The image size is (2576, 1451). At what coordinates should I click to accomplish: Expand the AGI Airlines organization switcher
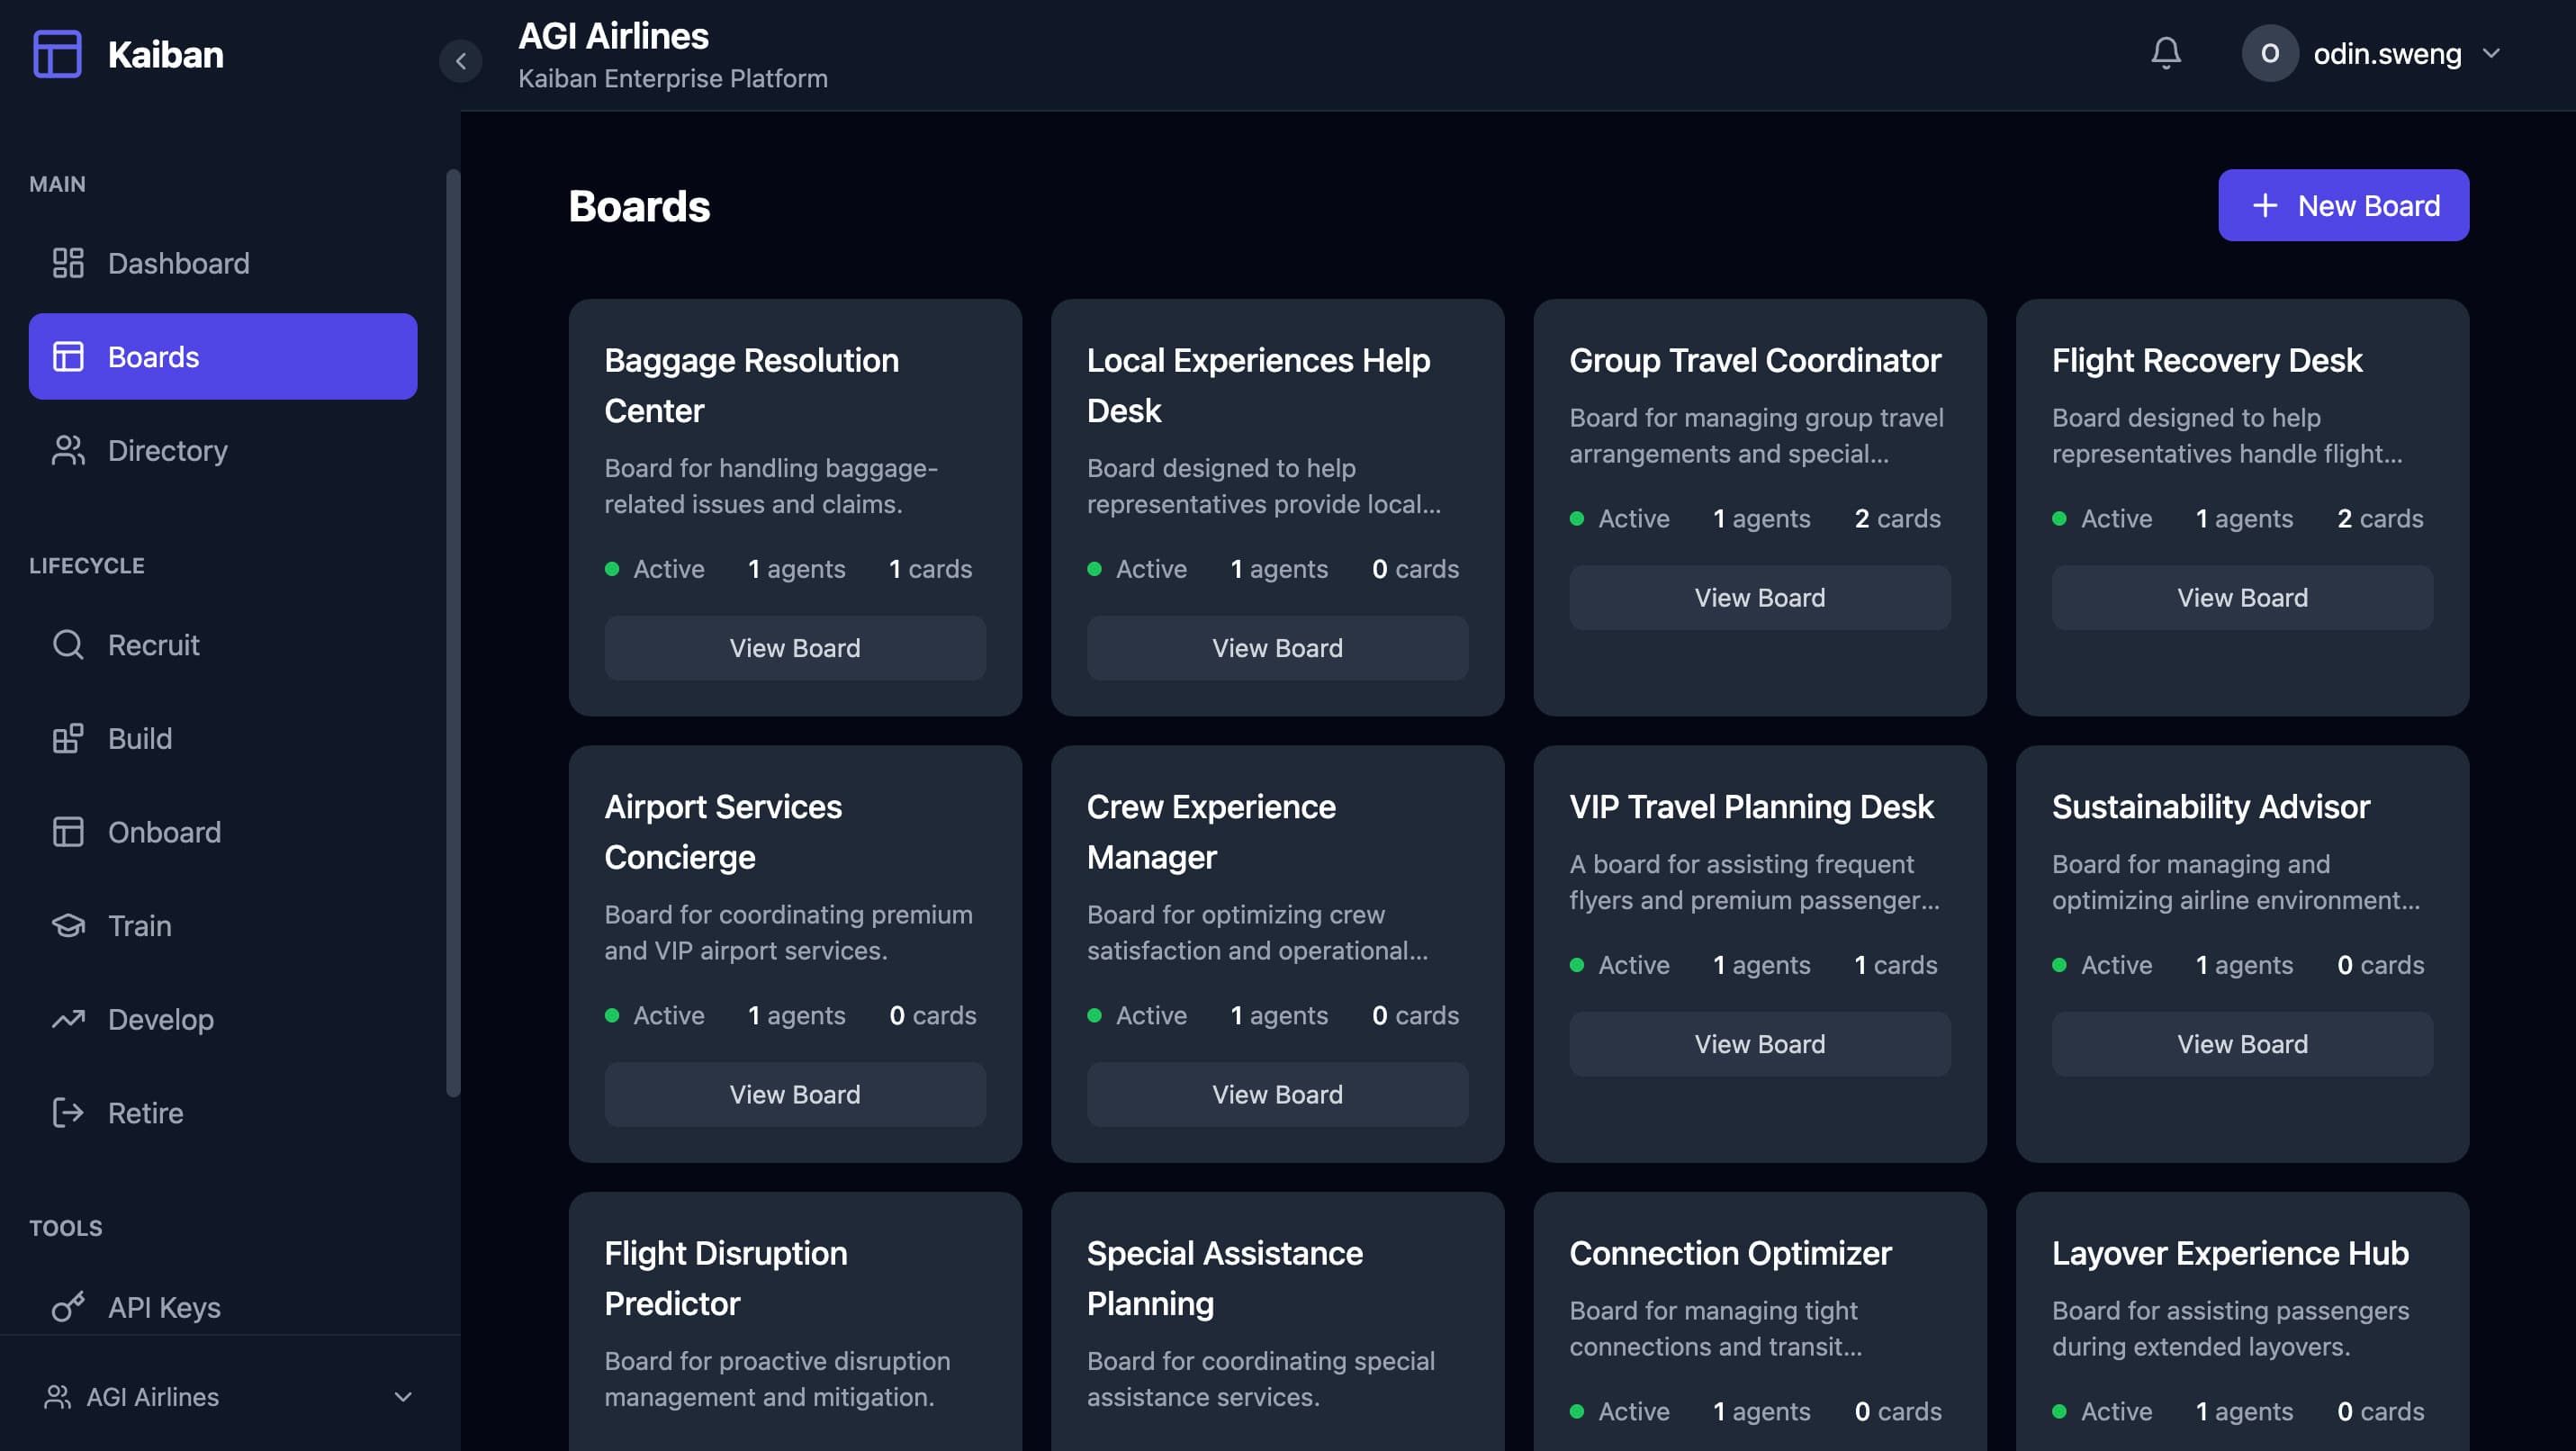point(403,1397)
